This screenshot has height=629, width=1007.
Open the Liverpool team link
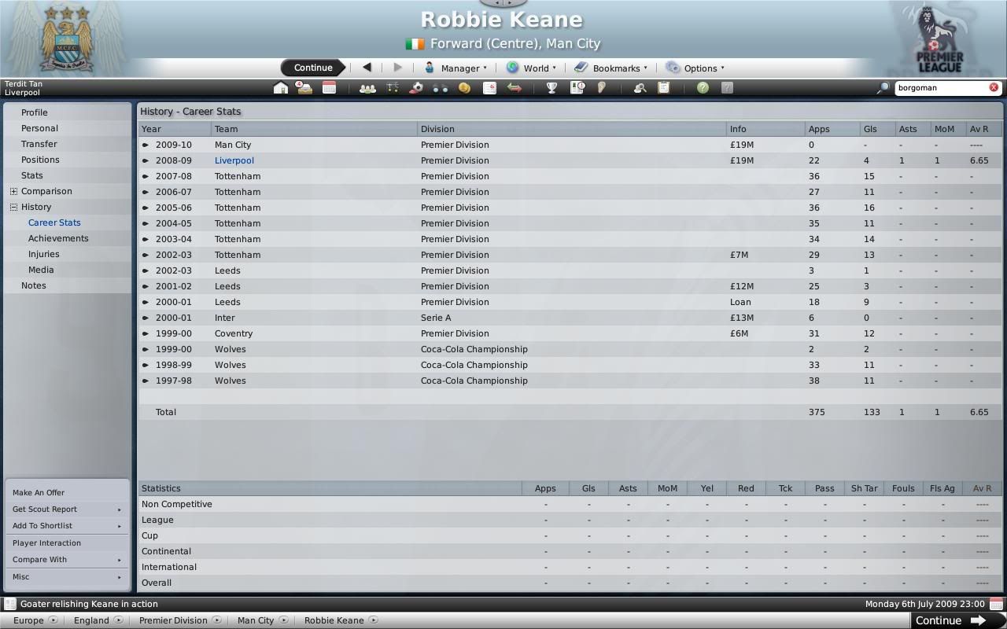coord(234,160)
